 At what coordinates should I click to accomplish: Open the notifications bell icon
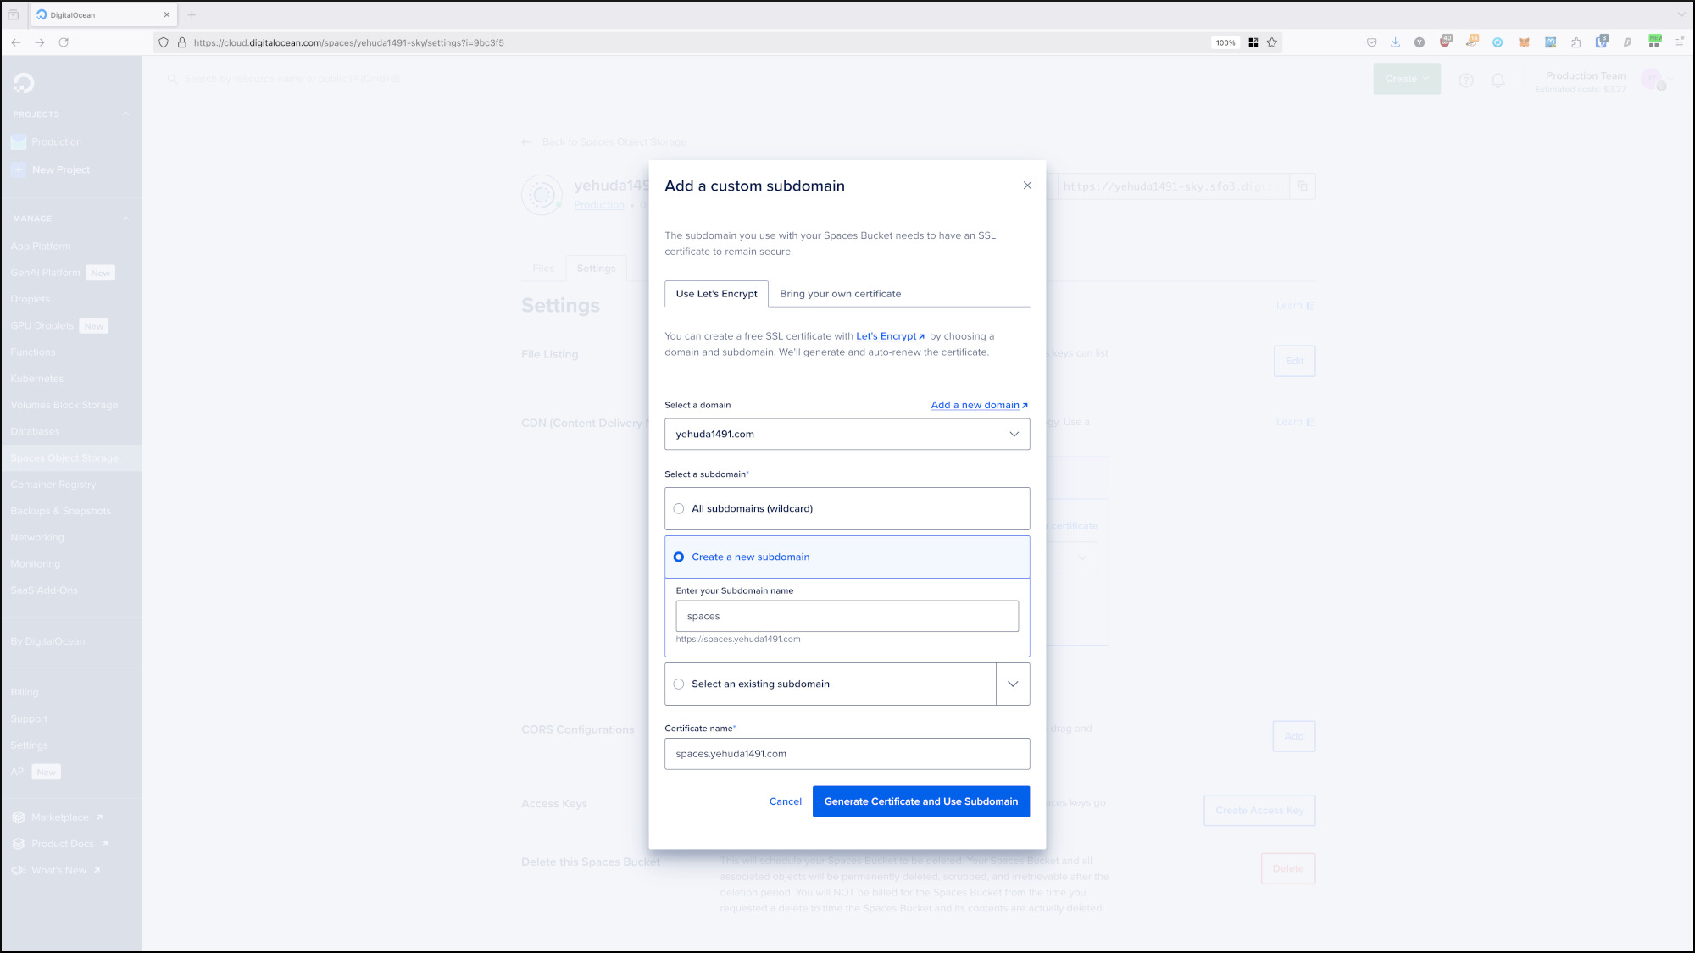(x=1498, y=80)
